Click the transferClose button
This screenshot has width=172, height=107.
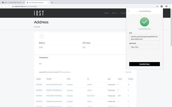pos(145,64)
